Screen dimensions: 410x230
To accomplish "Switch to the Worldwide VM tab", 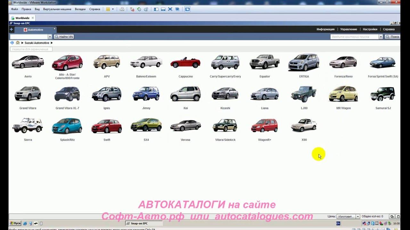I will pyautogui.click(x=22, y=18).
